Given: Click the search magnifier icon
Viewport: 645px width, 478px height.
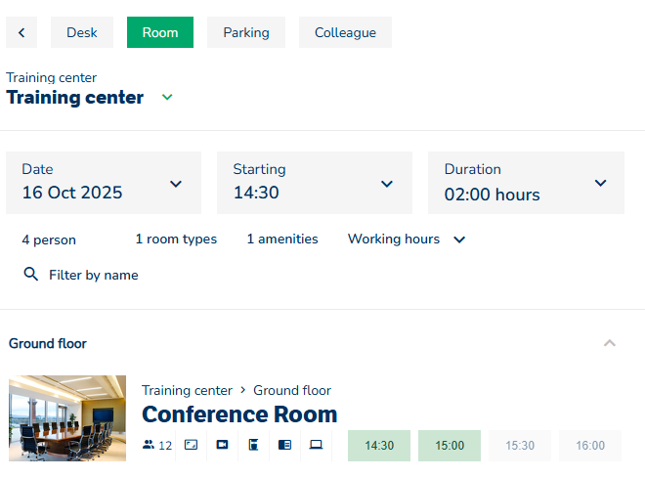Looking at the screenshot, I should 30,275.
